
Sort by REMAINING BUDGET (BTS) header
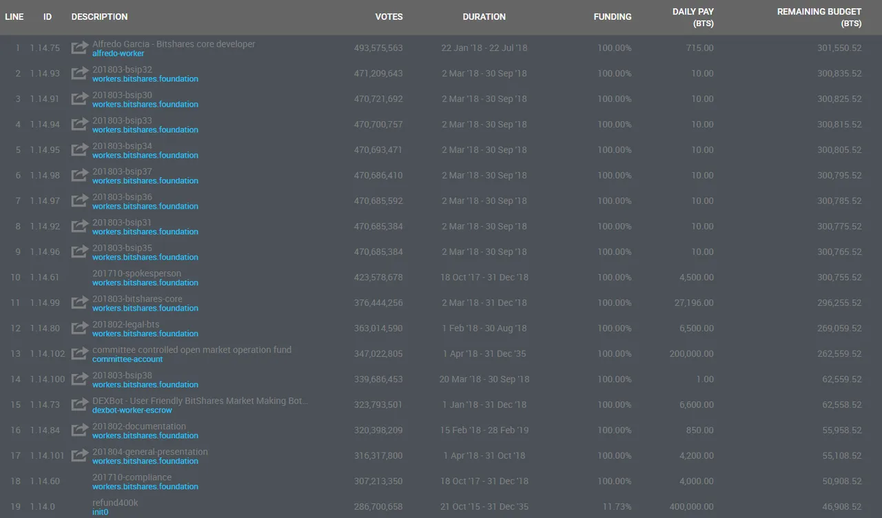tap(819, 17)
